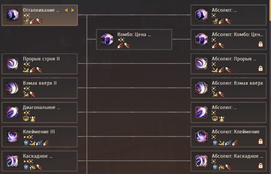The image size is (271, 174).
Task: Click the Отталкивание skill icon
Action: (13, 15)
